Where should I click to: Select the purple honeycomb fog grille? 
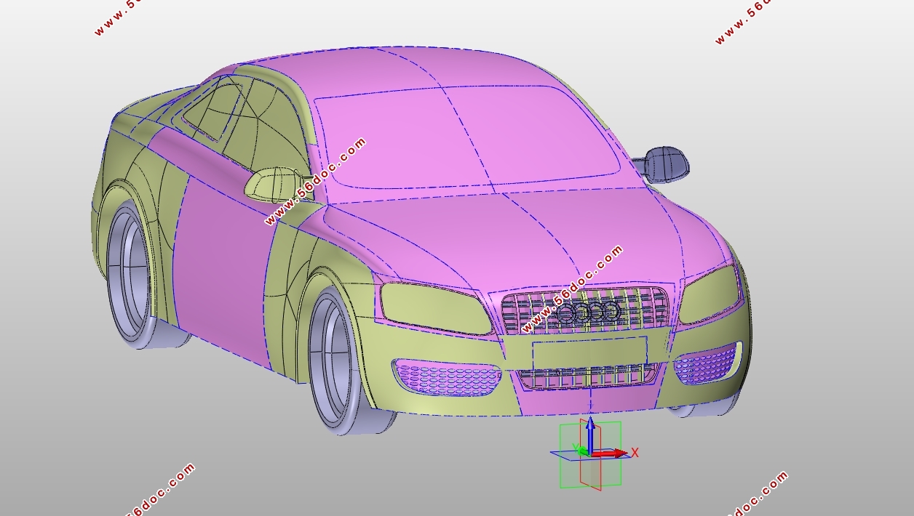point(704,364)
